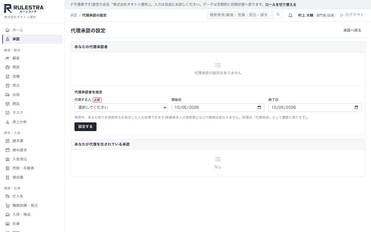Open calendar picker for 開始日
Image resolution: width=371 pixels, height=232 pixels.
259,108
